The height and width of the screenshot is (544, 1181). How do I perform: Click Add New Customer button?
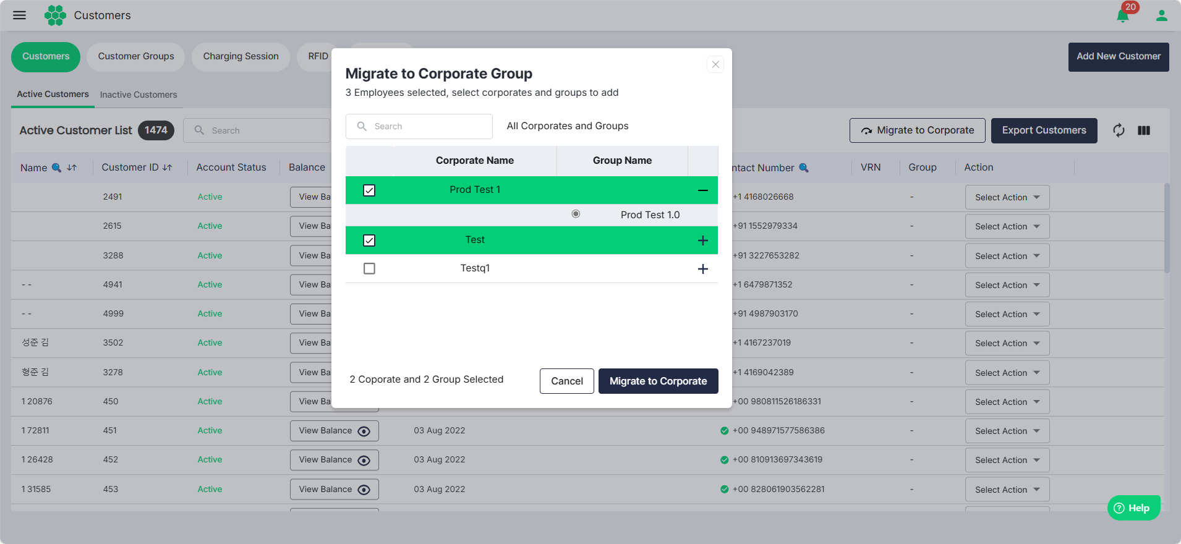pos(1119,57)
